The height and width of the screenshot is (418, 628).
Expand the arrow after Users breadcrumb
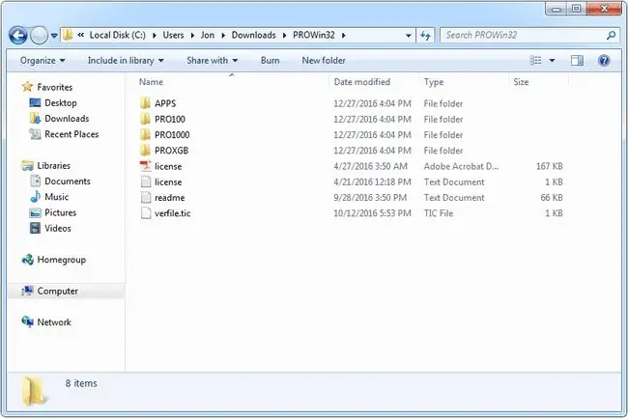tap(192, 36)
